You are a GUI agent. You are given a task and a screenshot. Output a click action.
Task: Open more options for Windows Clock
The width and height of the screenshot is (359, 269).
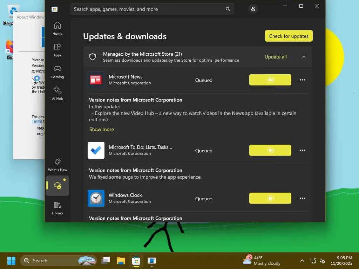[303, 198]
